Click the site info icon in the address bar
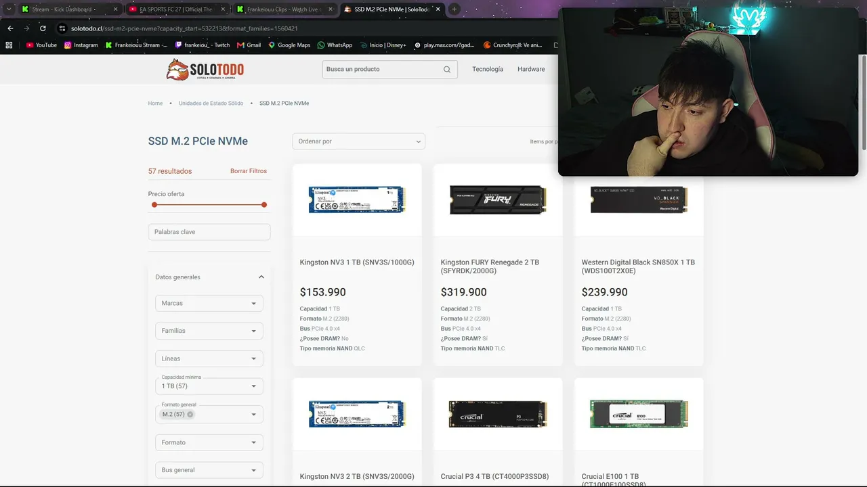 (x=62, y=28)
